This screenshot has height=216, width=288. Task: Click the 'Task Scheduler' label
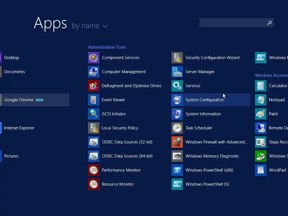[x=199, y=128]
